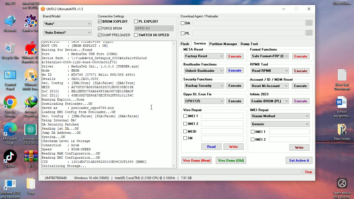This screenshot has width=354, height=199.
Task: Click the bottom progress bar
Action: coord(171,172)
